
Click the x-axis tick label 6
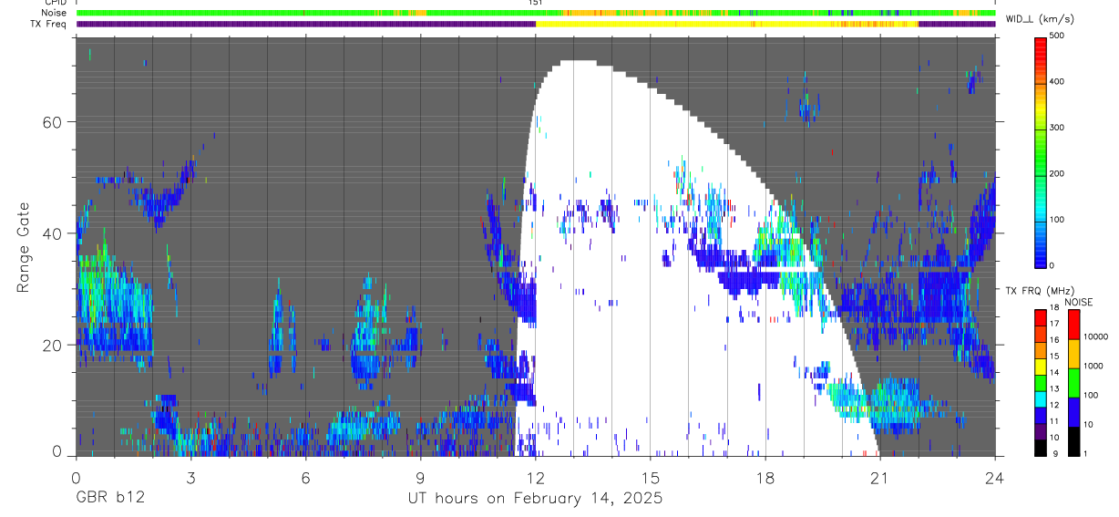click(305, 477)
